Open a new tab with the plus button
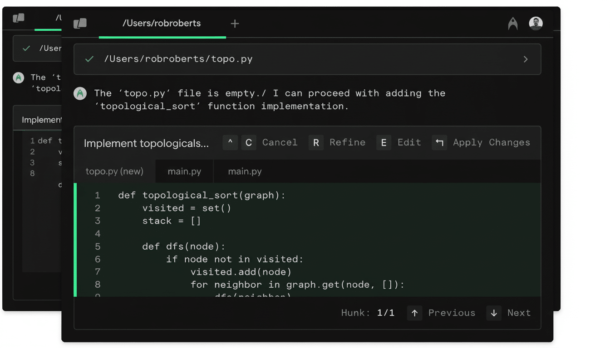 (235, 23)
